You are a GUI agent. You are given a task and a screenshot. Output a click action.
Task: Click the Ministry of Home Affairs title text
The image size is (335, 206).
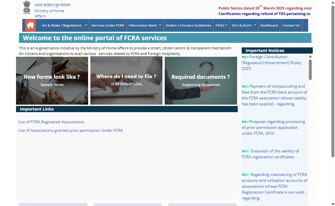tap(49, 13)
